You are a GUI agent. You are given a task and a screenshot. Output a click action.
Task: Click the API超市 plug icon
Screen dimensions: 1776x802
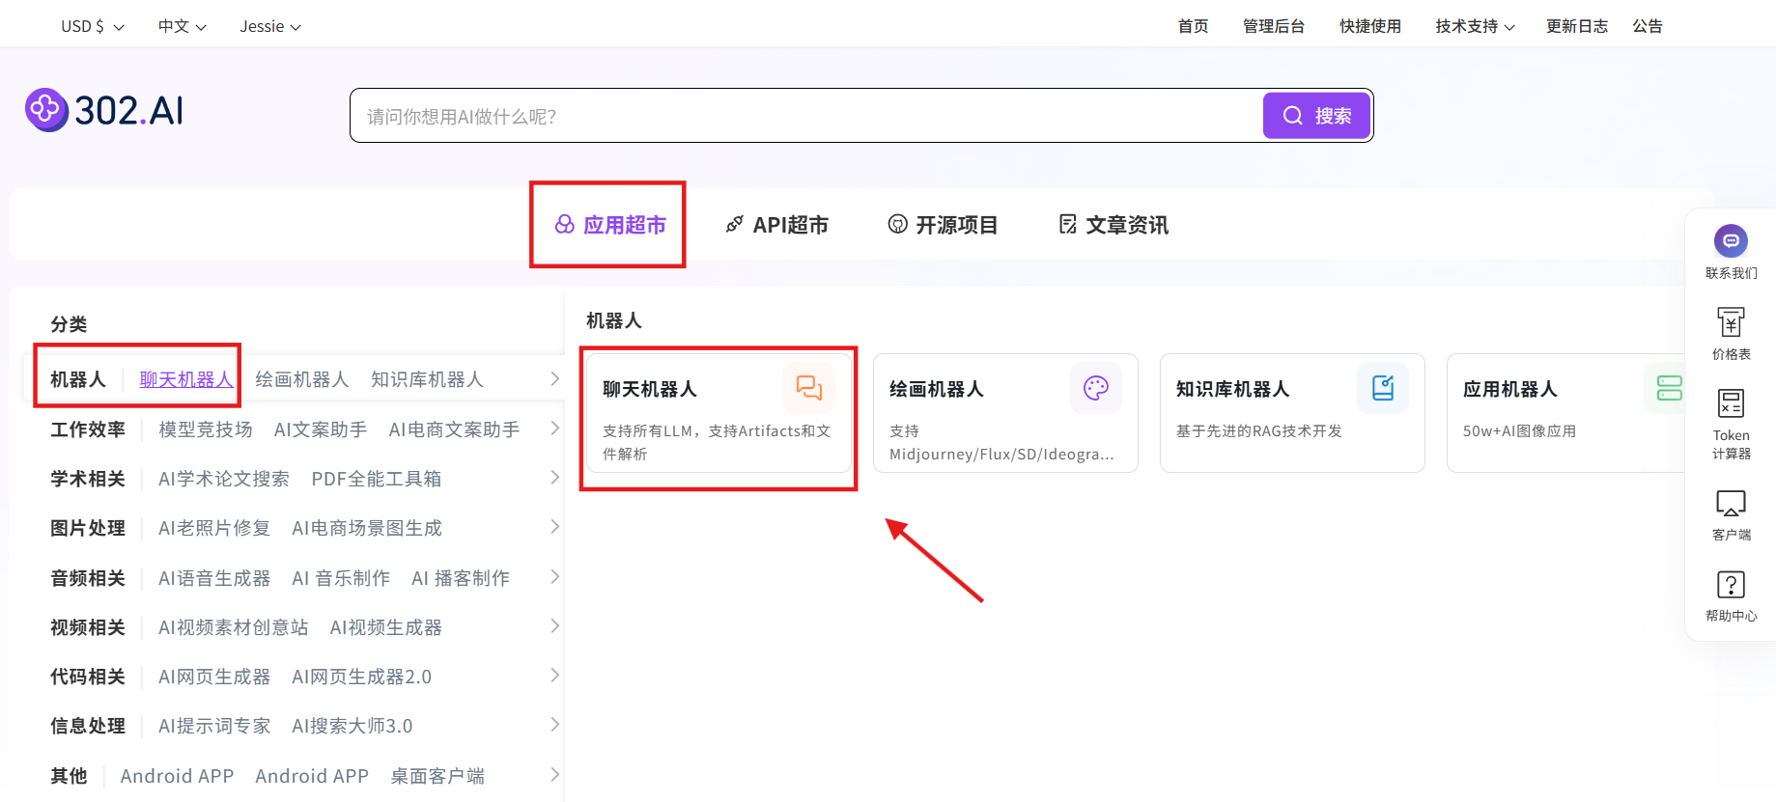(x=735, y=225)
